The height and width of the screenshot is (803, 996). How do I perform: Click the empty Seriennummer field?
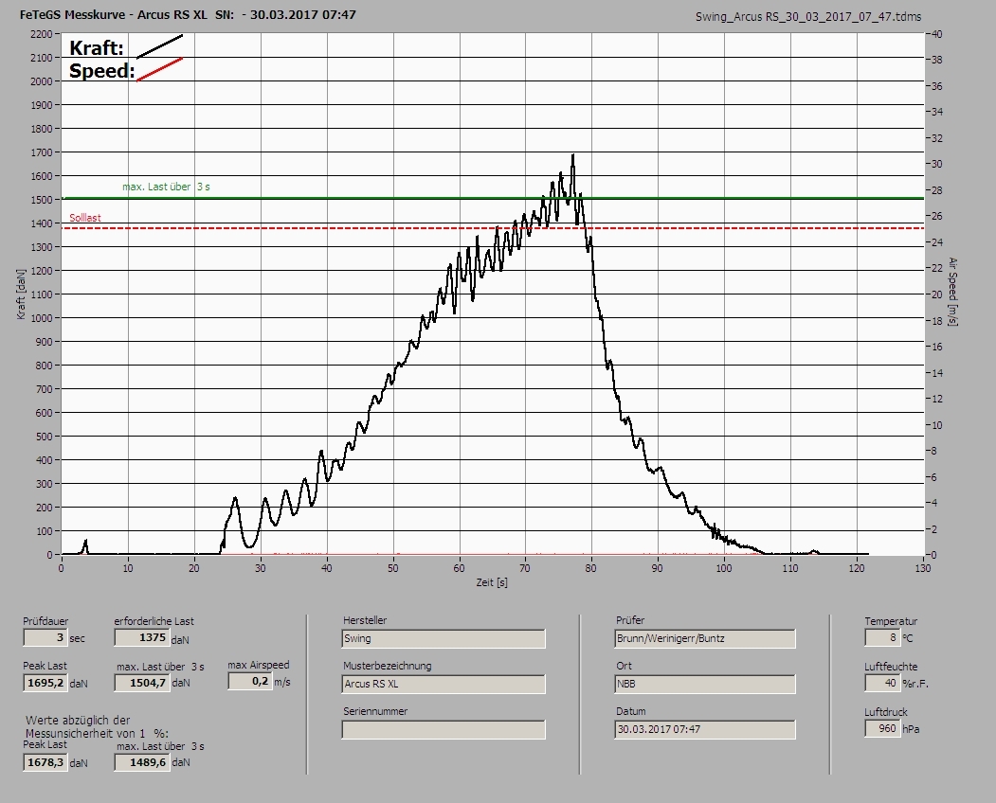point(444,729)
